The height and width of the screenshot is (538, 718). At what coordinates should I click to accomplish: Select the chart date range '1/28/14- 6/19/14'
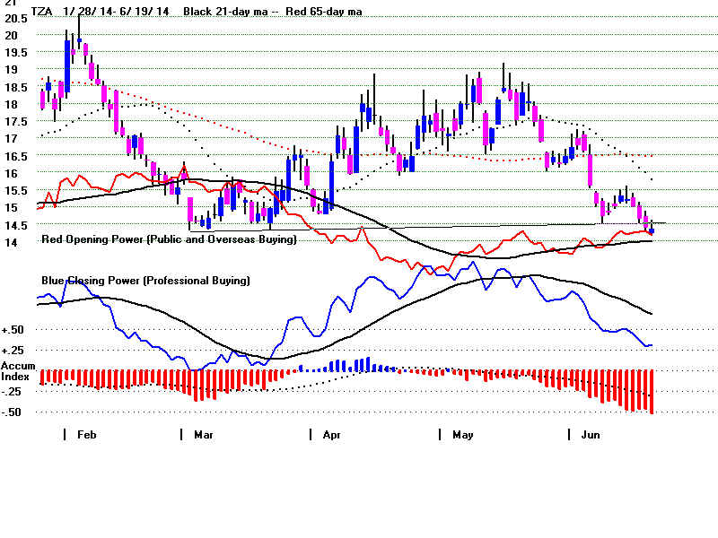click(116, 12)
